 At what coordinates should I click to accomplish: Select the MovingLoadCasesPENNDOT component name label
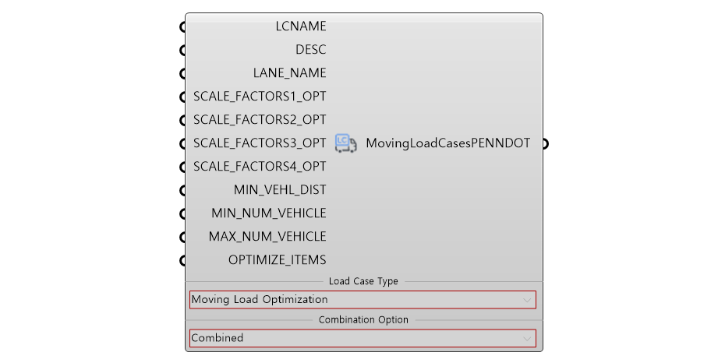point(447,143)
